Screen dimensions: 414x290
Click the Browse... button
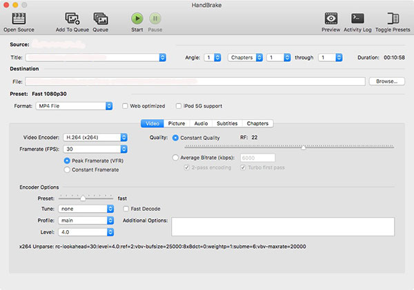pyautogui.click(x=387, y=81)
